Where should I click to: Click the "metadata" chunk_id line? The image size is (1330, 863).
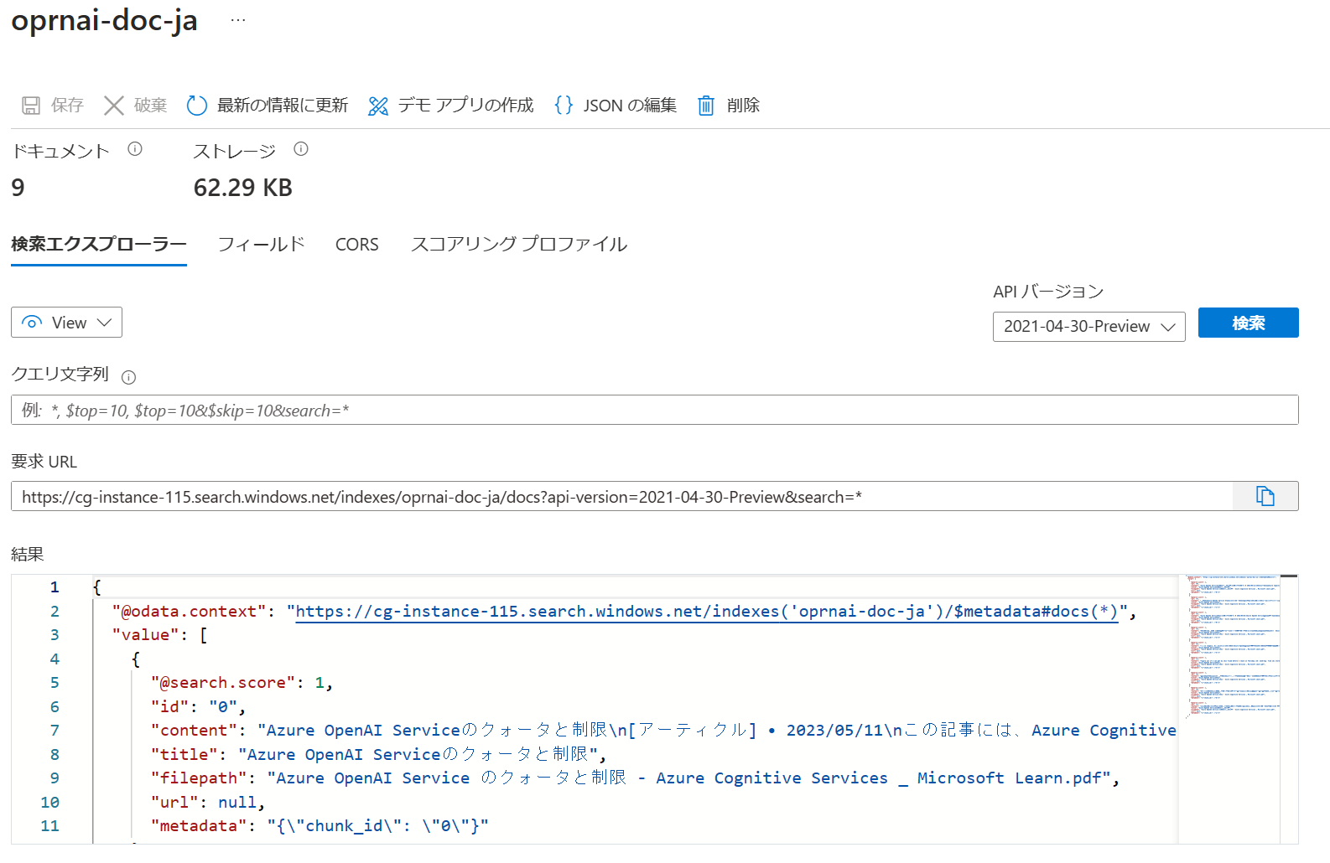coord(320,826)
